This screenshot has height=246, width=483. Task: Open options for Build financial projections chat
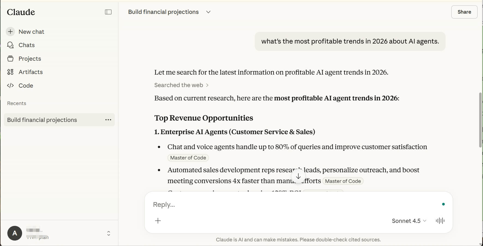tap(108, 120)
